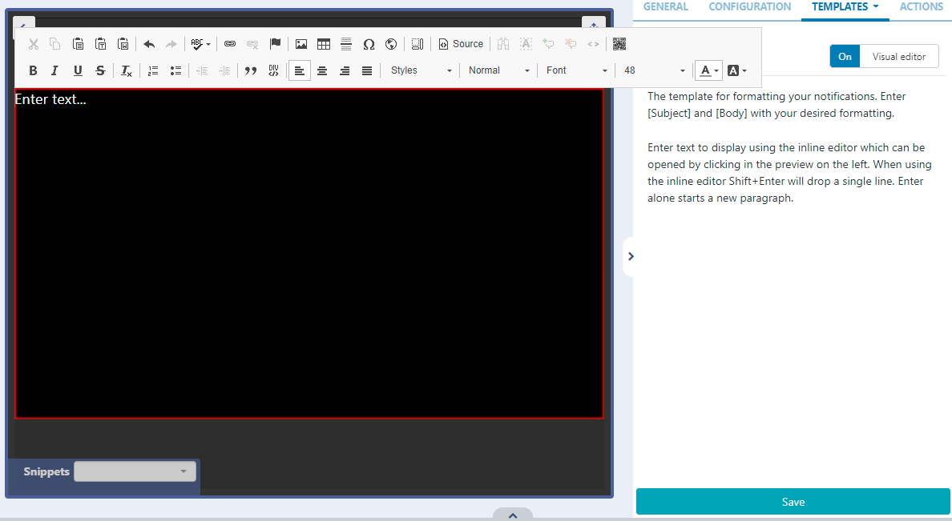
Task: Click the Cut scissors icon
Action: (34, 44)
